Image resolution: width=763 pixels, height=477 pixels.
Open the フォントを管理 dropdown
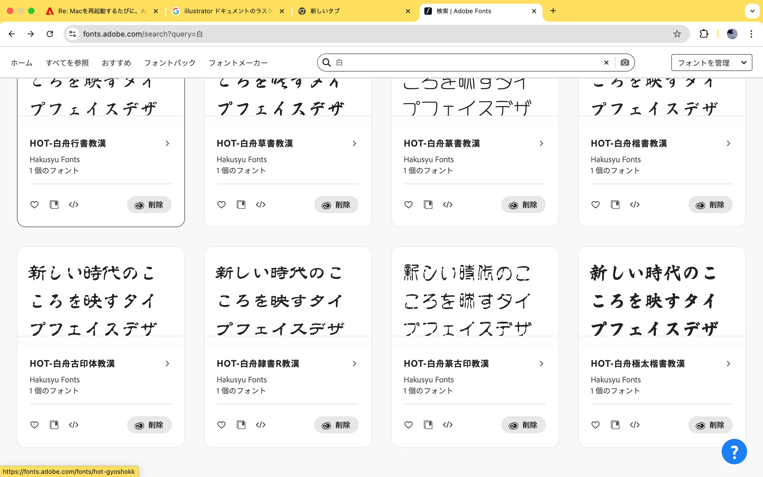[x=711, y=63]
